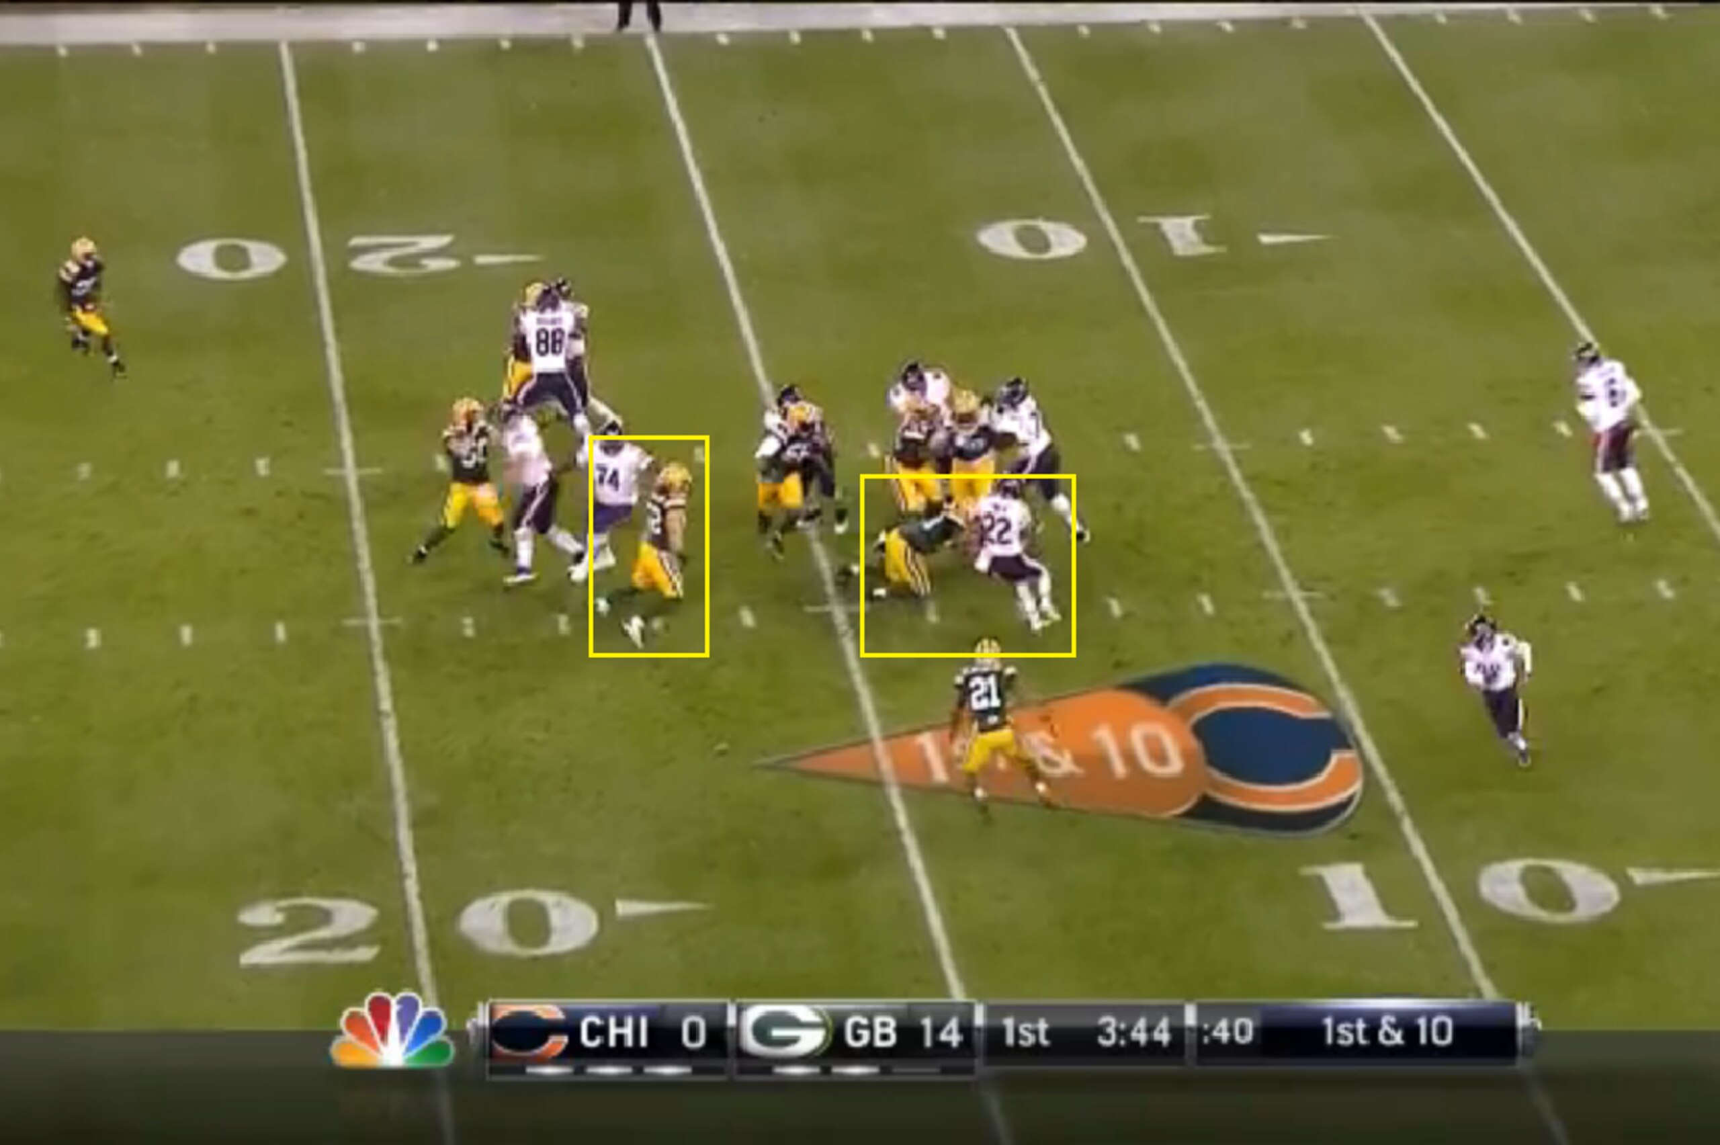
Task: Select the "GB" team abbreviation
Action: 869,1033
